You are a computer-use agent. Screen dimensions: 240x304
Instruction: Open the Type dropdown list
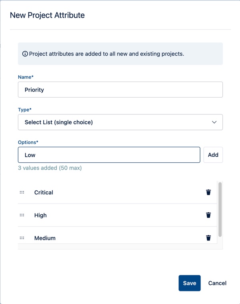(120, 122)
